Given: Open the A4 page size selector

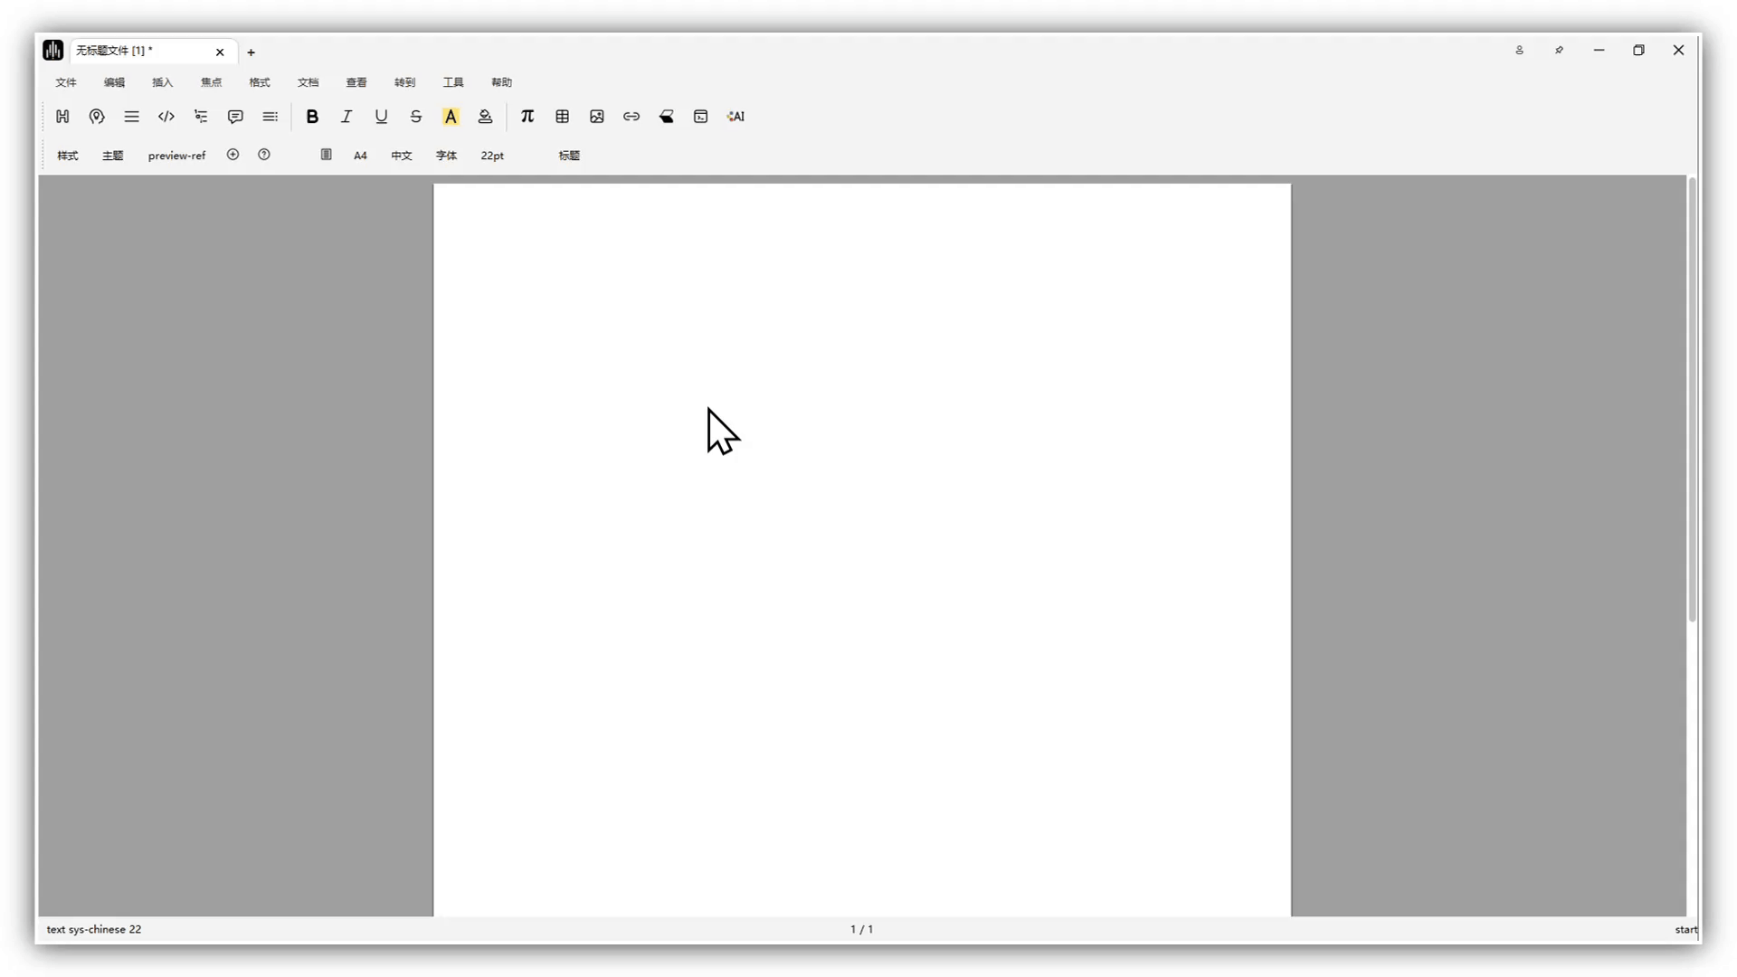Looking at the screenshot, I should pos(360,156).
